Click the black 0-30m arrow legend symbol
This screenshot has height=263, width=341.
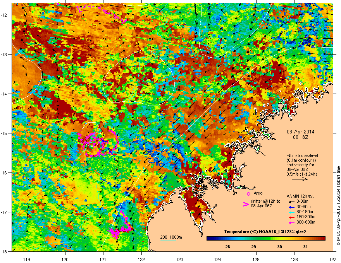pos(292,202)
